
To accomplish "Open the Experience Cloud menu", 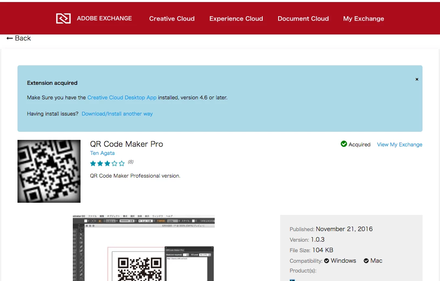I will point(236,19).
